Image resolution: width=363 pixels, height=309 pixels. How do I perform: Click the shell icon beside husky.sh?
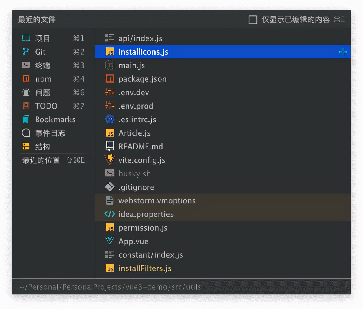point(110,173)
